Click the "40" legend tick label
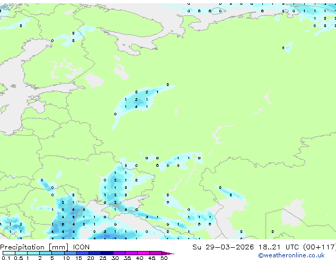 coord(139,258)
